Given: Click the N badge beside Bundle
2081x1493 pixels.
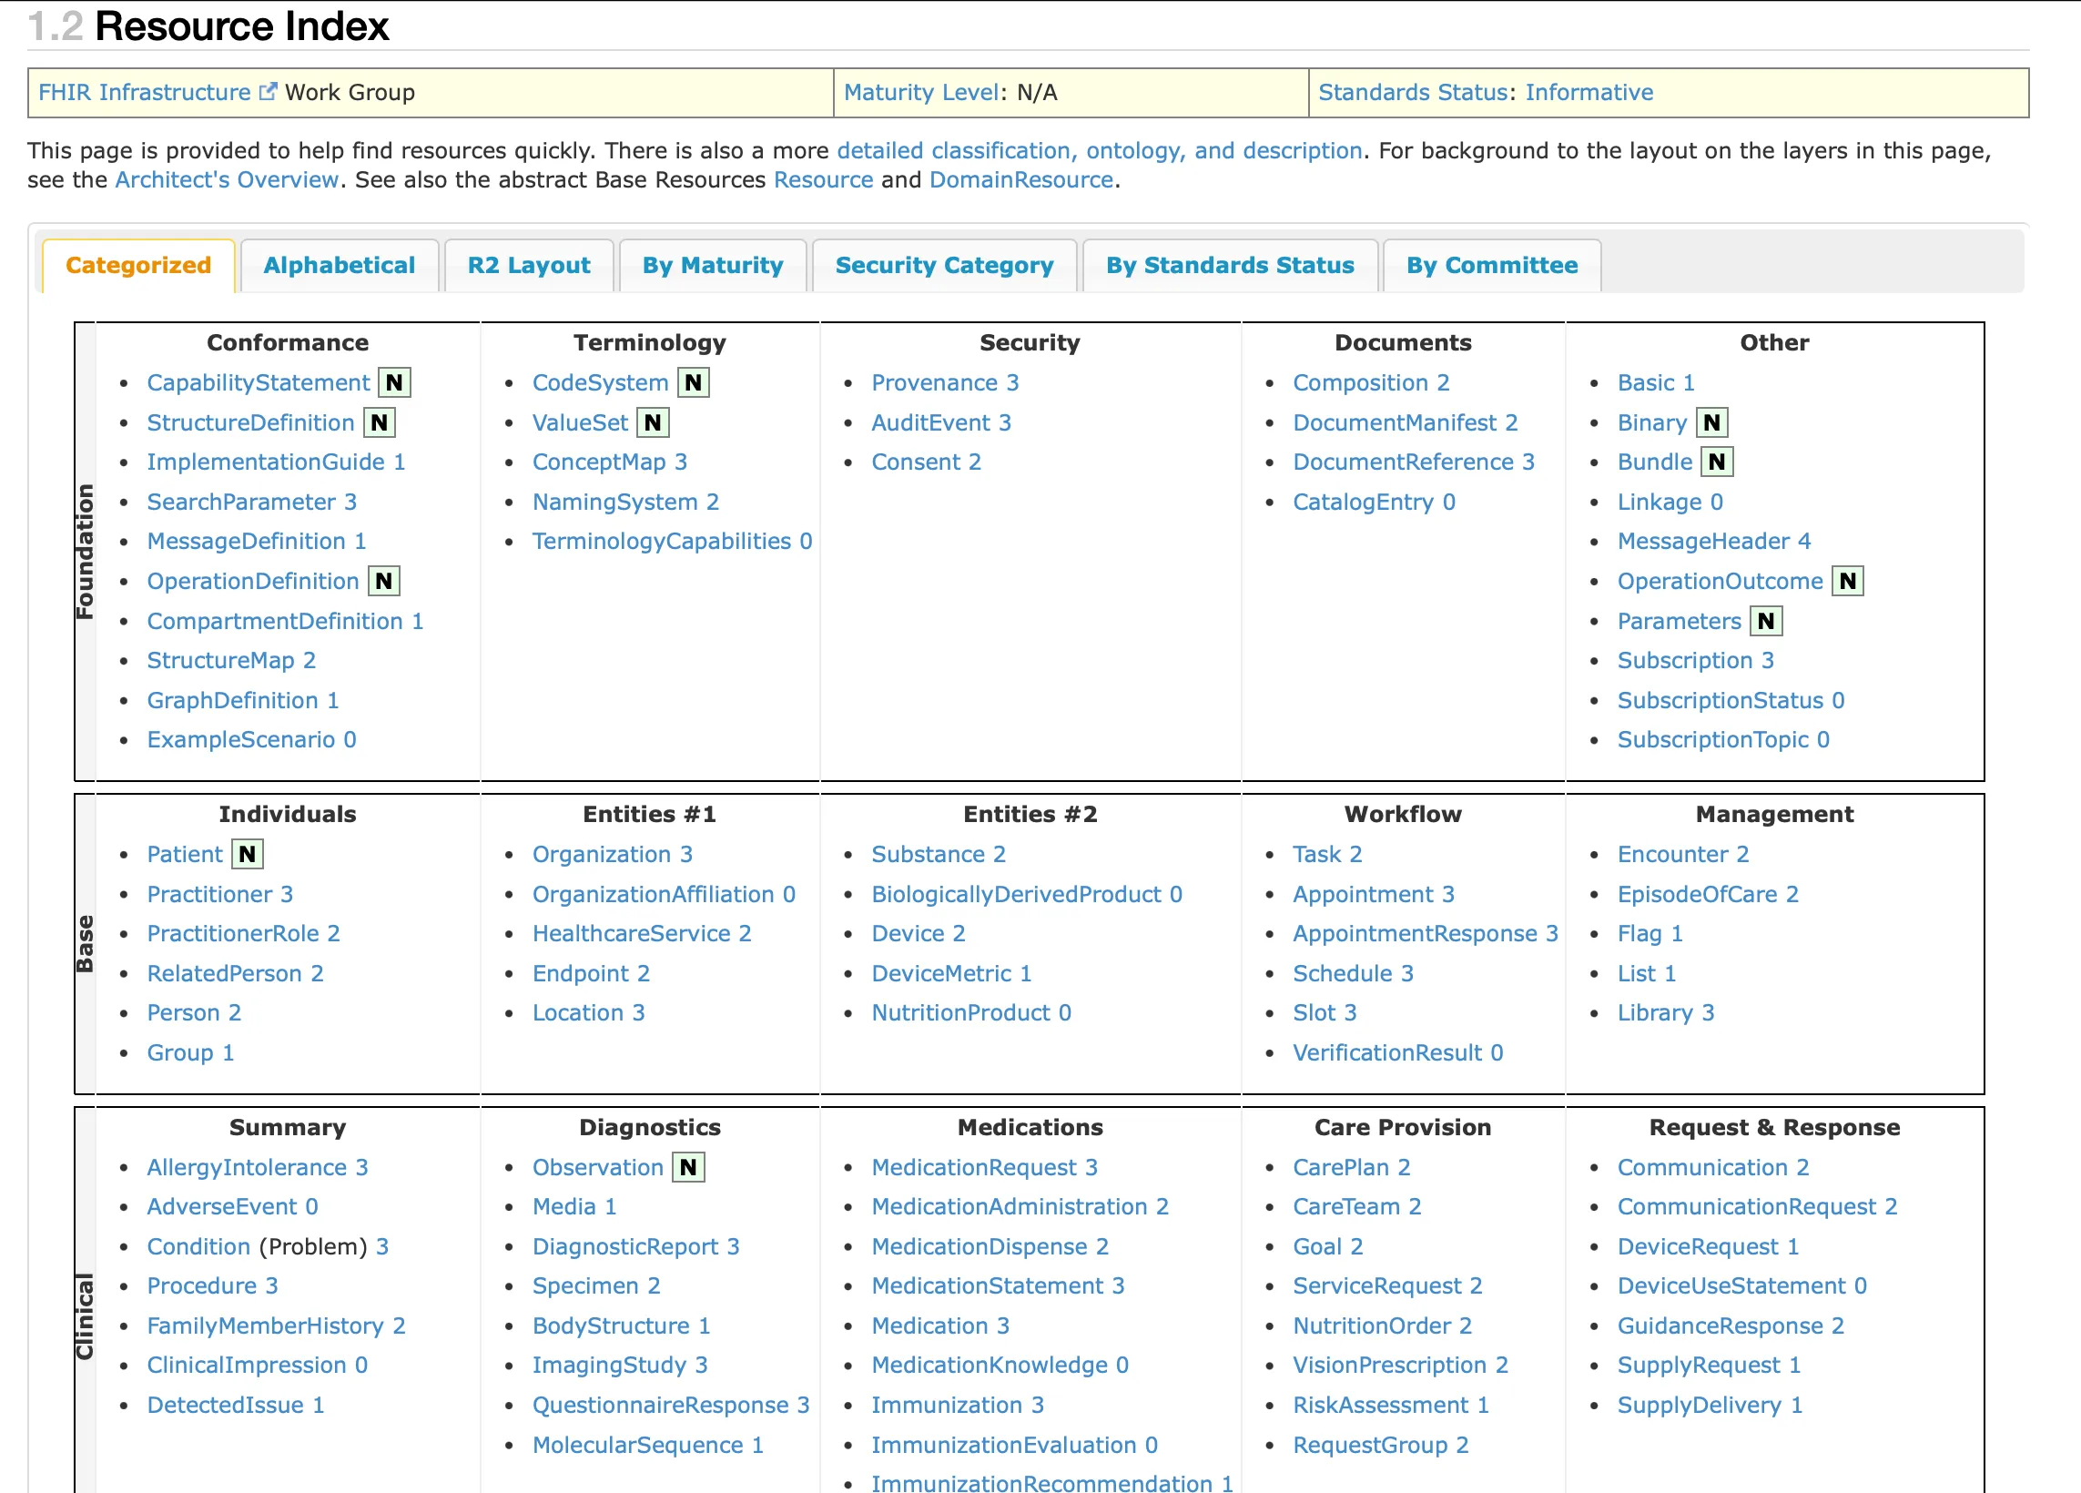Looking at the screenshot, I should click(1719, 462).
